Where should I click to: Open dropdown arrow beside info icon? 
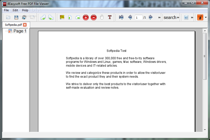(206, 17)
